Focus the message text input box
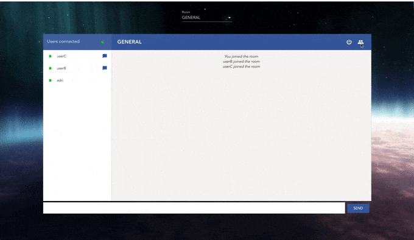 [x=194, y=208]
